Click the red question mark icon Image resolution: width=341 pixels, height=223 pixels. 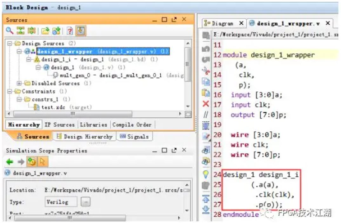pyautogui.click(x=70, y=31)
